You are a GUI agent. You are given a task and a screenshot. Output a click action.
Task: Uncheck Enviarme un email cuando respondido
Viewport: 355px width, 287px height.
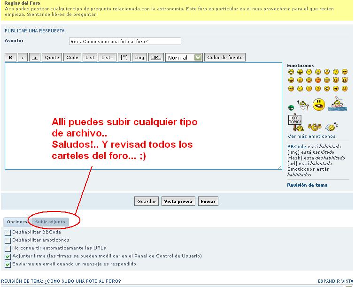[x=8, y=264]
